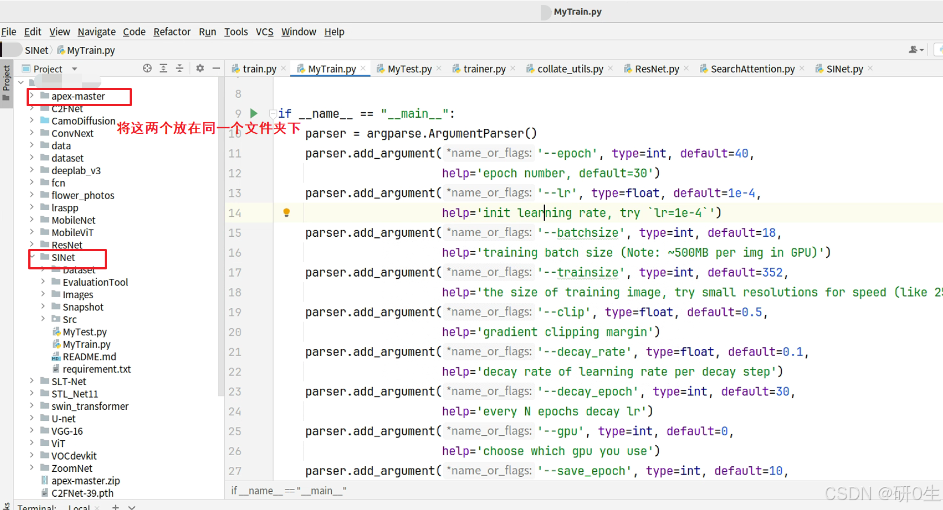
Task: Expand the swin_transformer folder
Action: [x=32, y=405]
